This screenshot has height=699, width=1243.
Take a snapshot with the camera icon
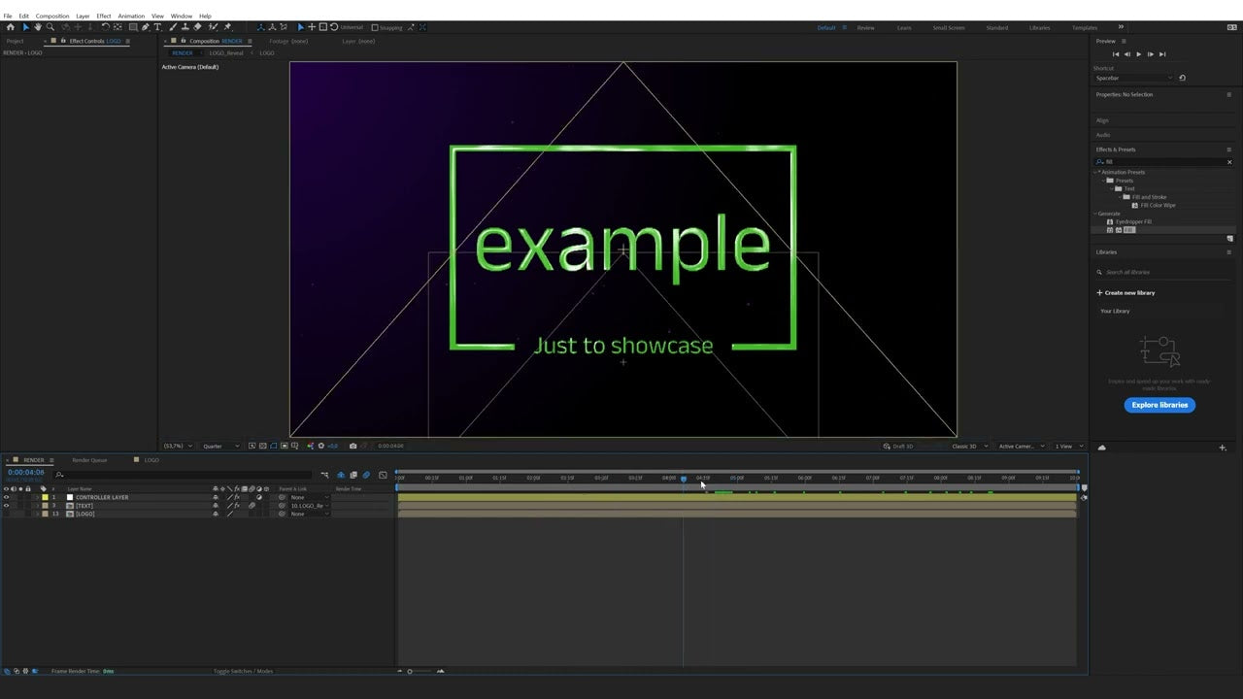click(353, 446)
